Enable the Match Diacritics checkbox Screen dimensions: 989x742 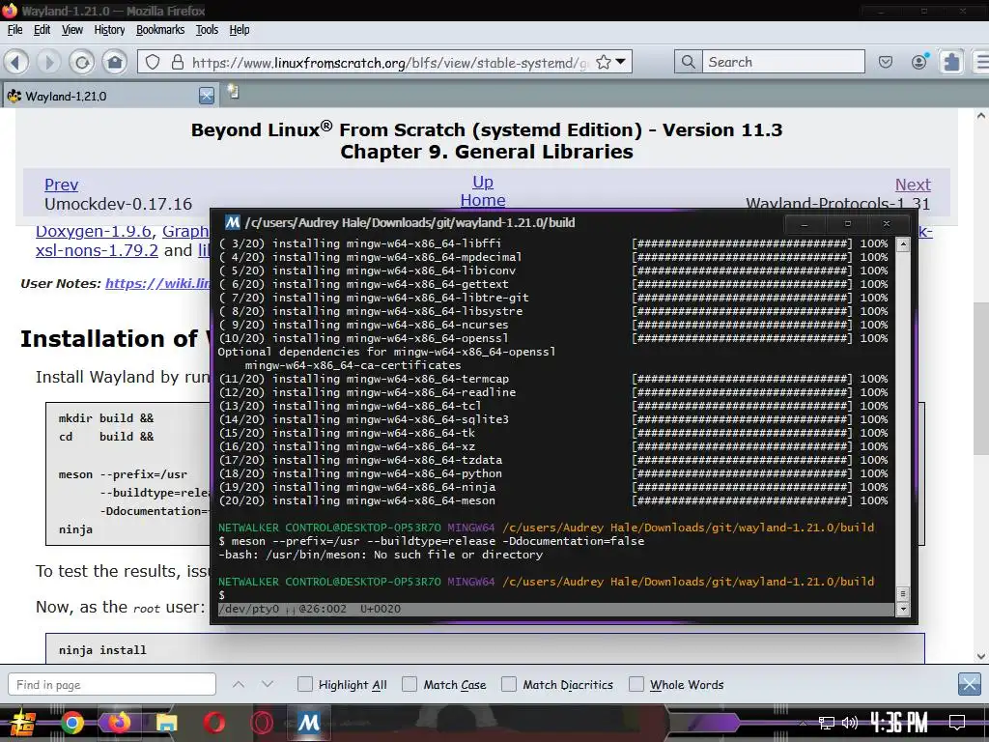508,684
